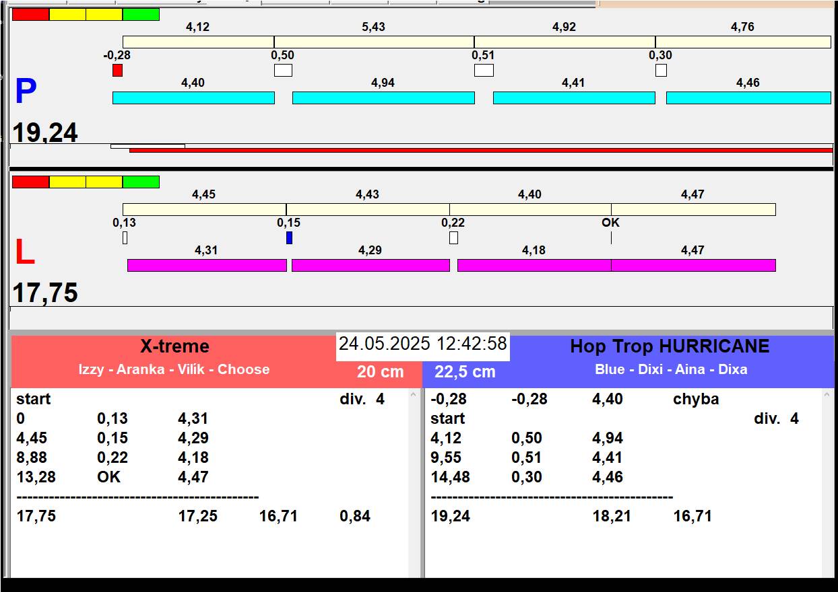The image size is (838, 592).
Task: Select the blue pass marker under 0,15
Action: click(x=289, y=238)
